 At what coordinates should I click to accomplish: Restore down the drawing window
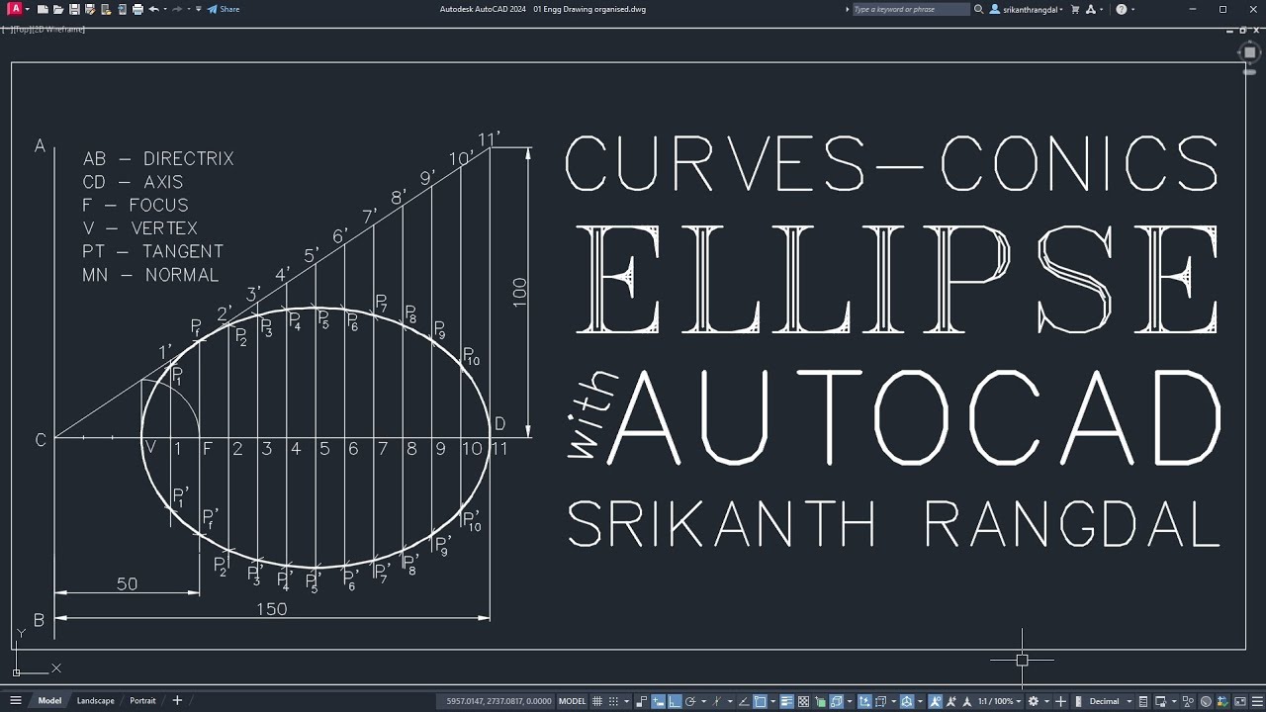tap(1242, 30)
